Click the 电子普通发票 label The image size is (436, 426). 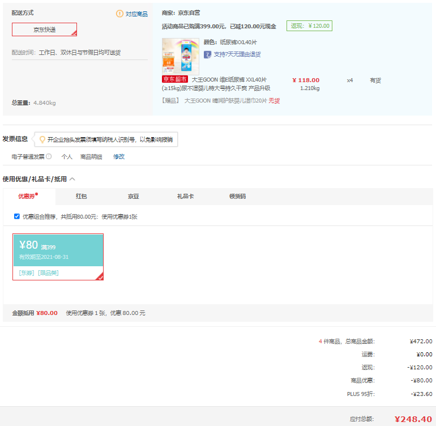point(28,157)
